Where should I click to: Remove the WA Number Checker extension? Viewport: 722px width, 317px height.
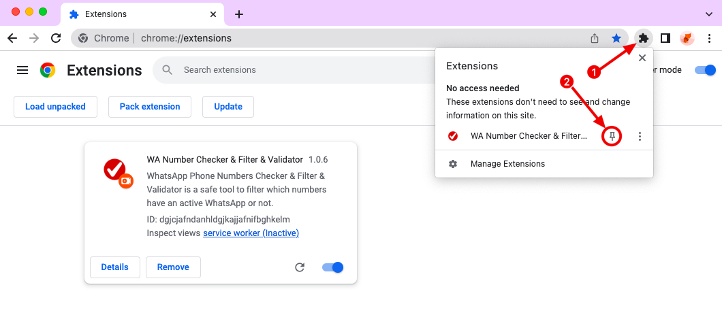point(173,267)
